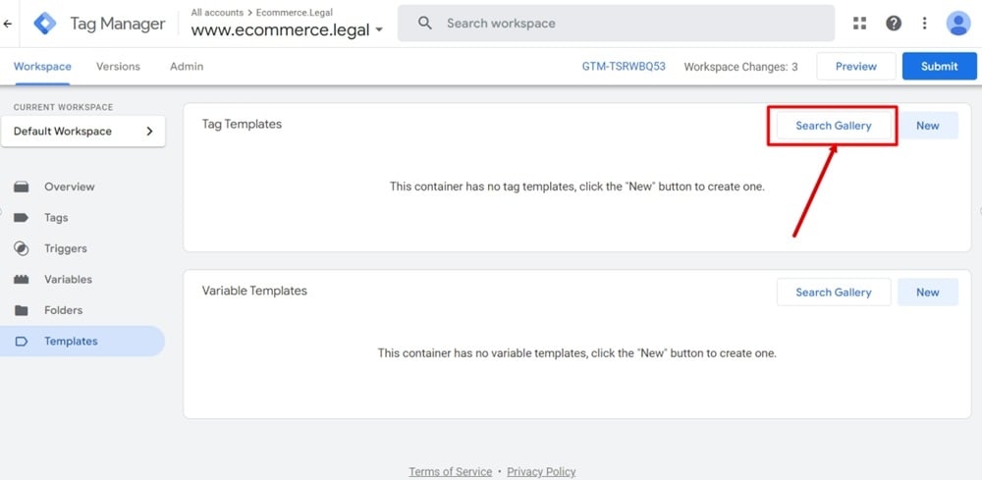
Task: Open the user account avatar
Action: click(958, 24)
